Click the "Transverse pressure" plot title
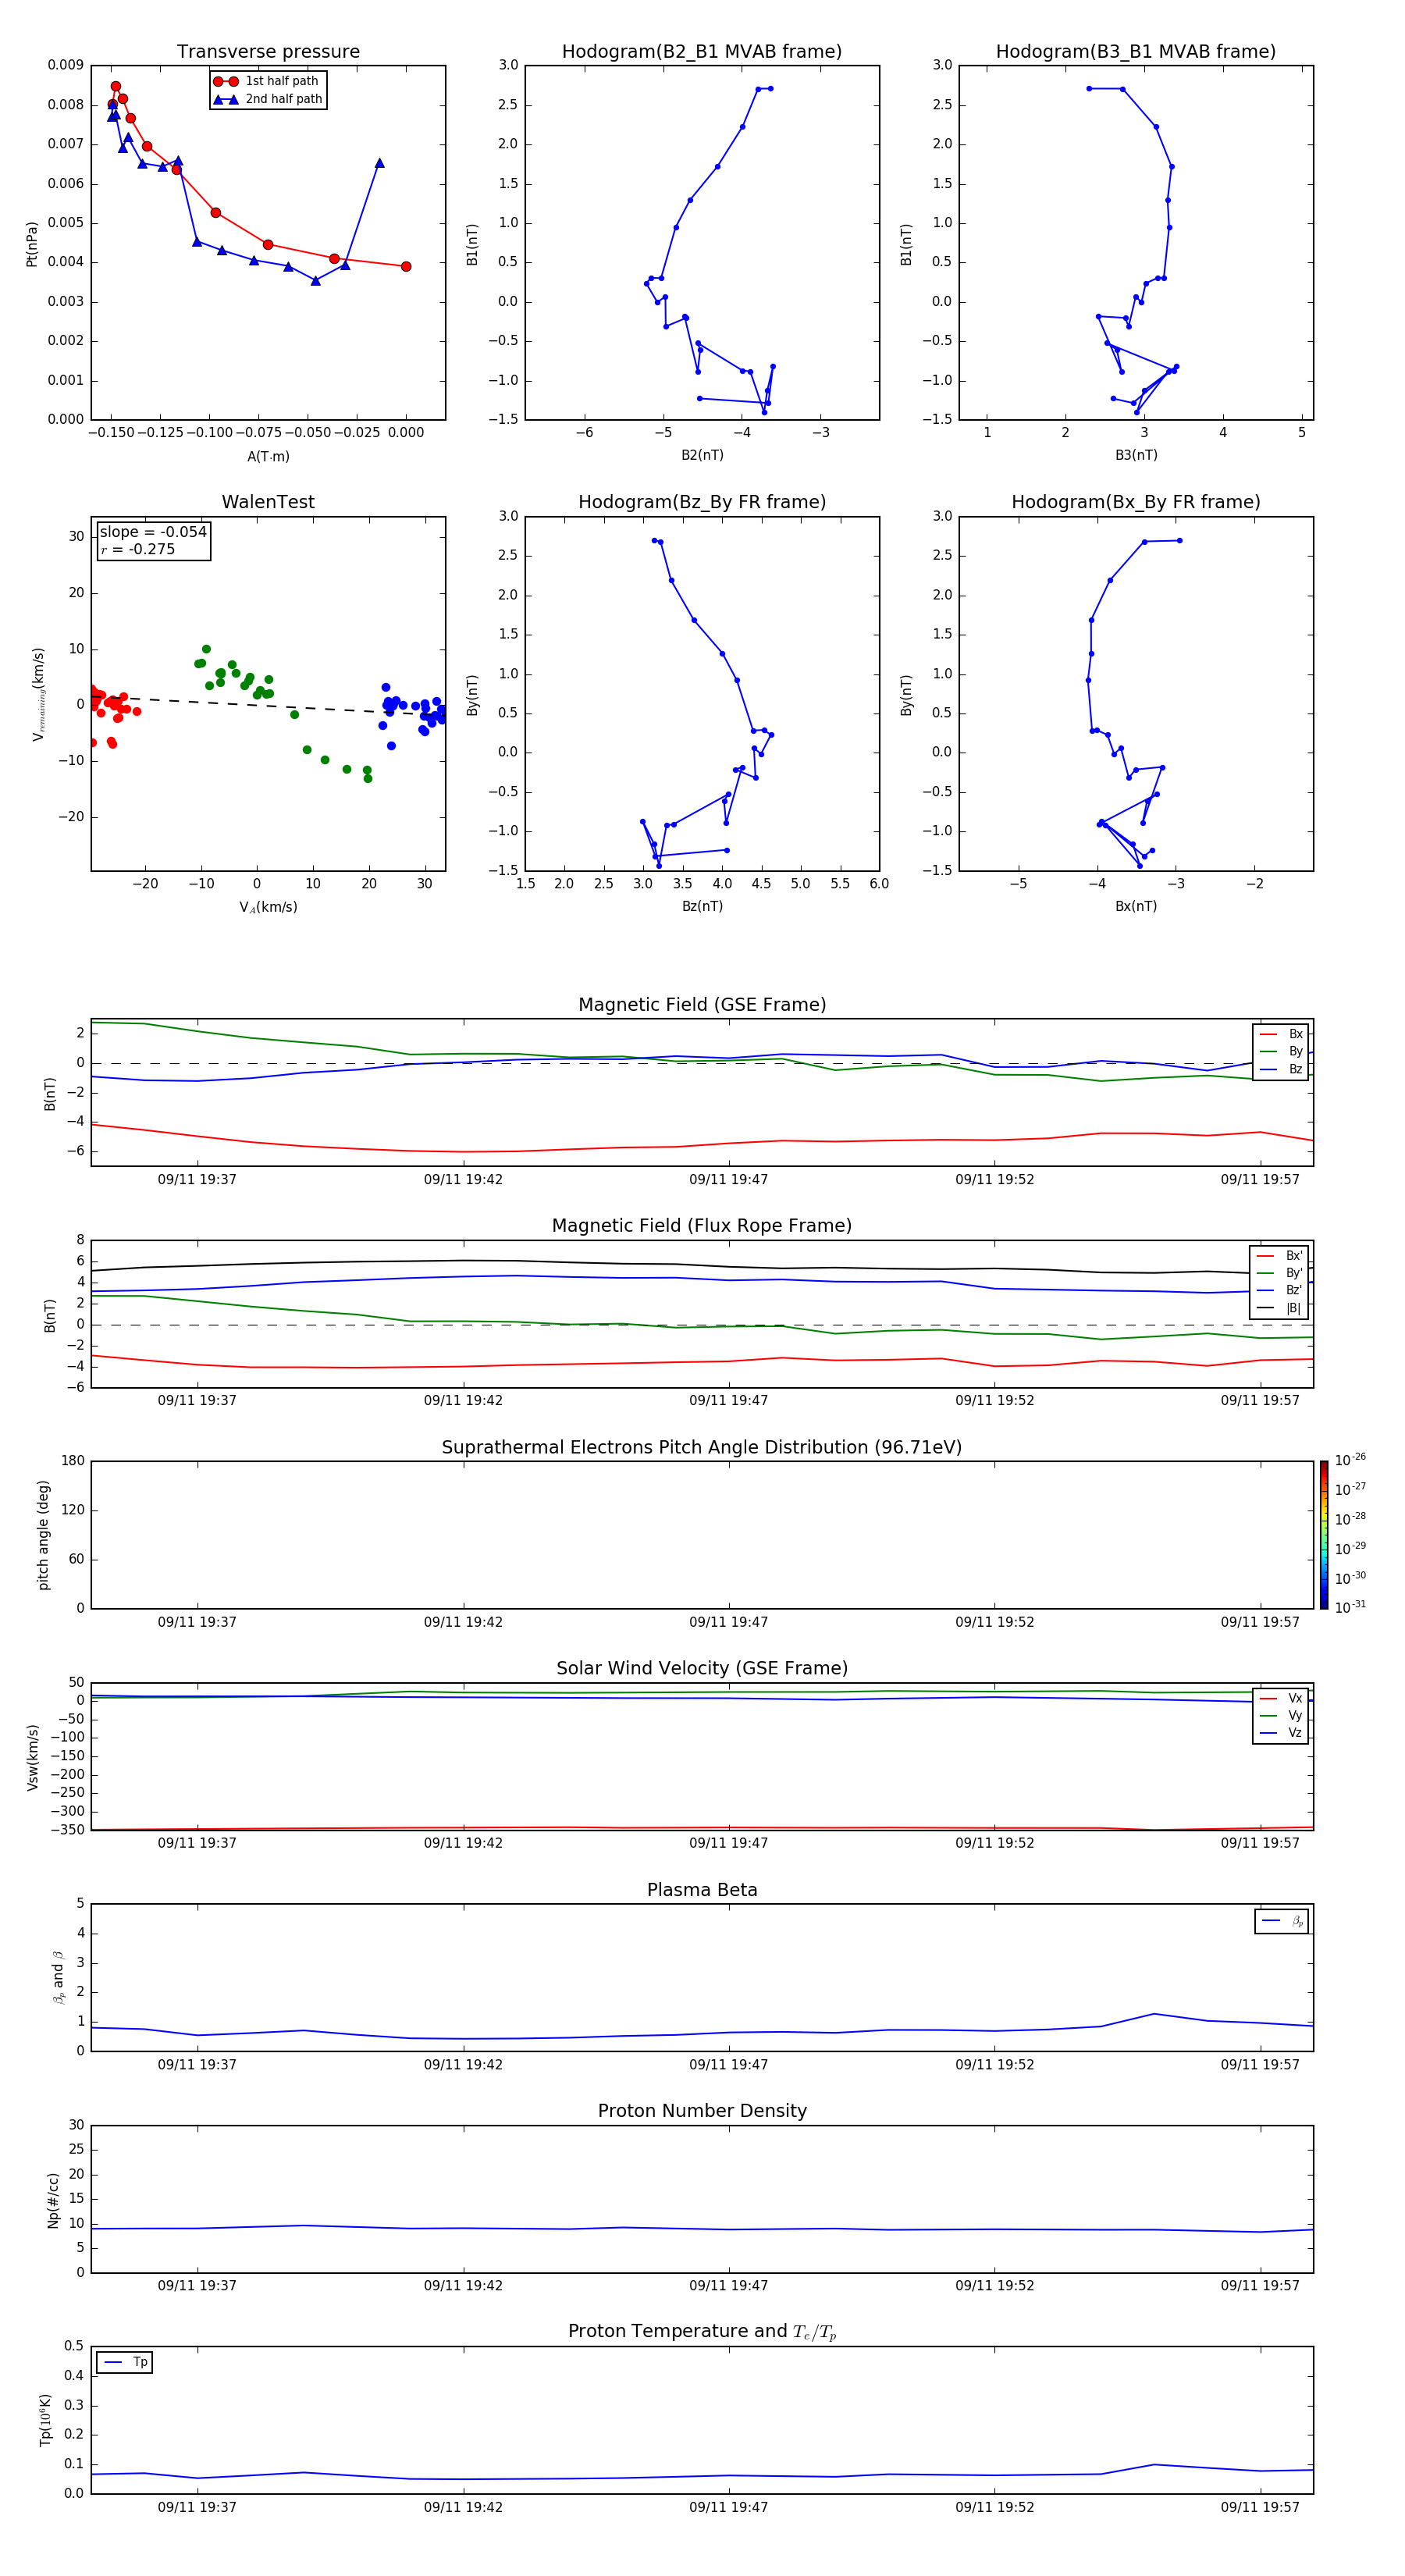This screenshot has height=2576, width=1405. coord(268,52)
